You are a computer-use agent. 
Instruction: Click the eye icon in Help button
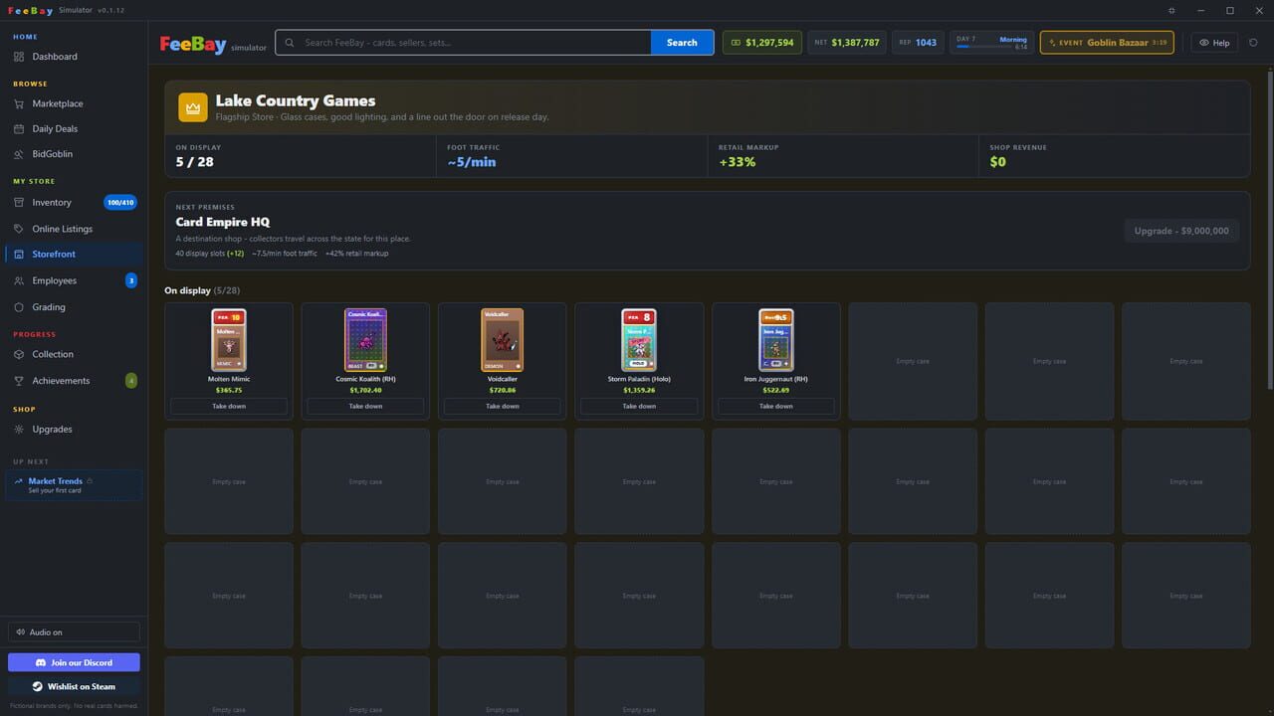[1204, 43]
